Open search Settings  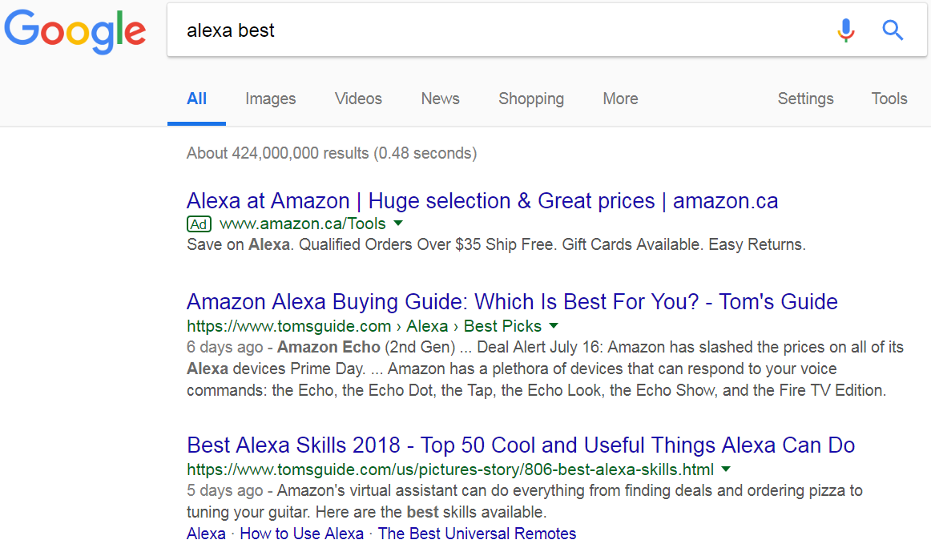pos(805,99)
